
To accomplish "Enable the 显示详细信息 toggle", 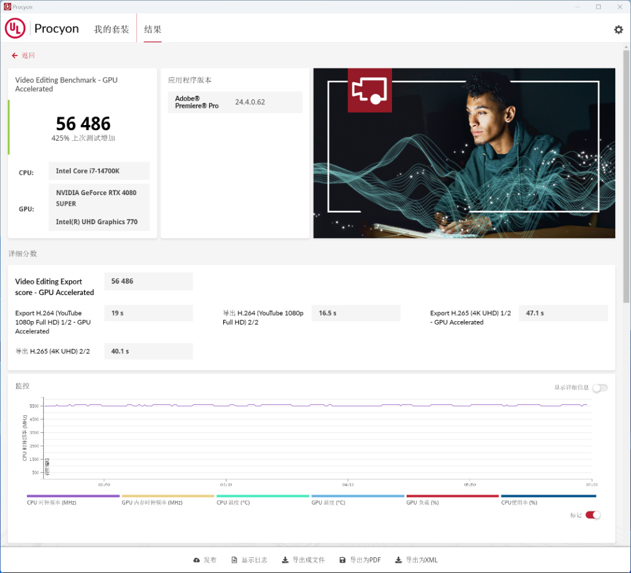I will click(599, 388).
